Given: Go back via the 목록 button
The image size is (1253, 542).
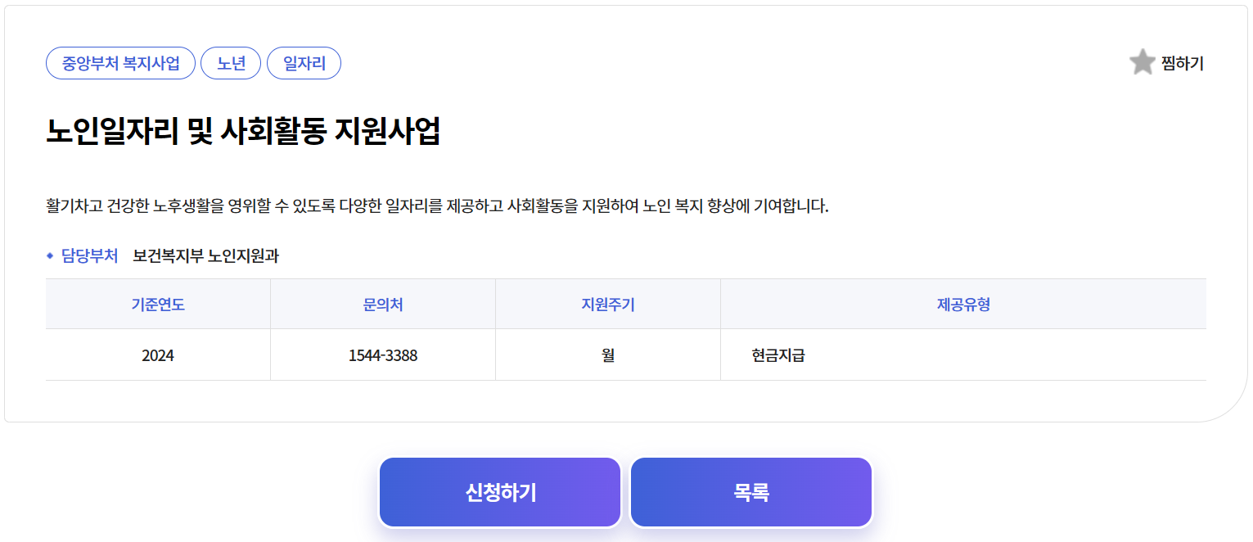Looking at the screenshot, I should (x=751, y=492).
